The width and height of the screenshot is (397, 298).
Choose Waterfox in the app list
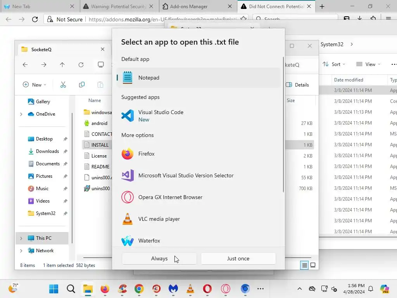(x=198, y=241)
